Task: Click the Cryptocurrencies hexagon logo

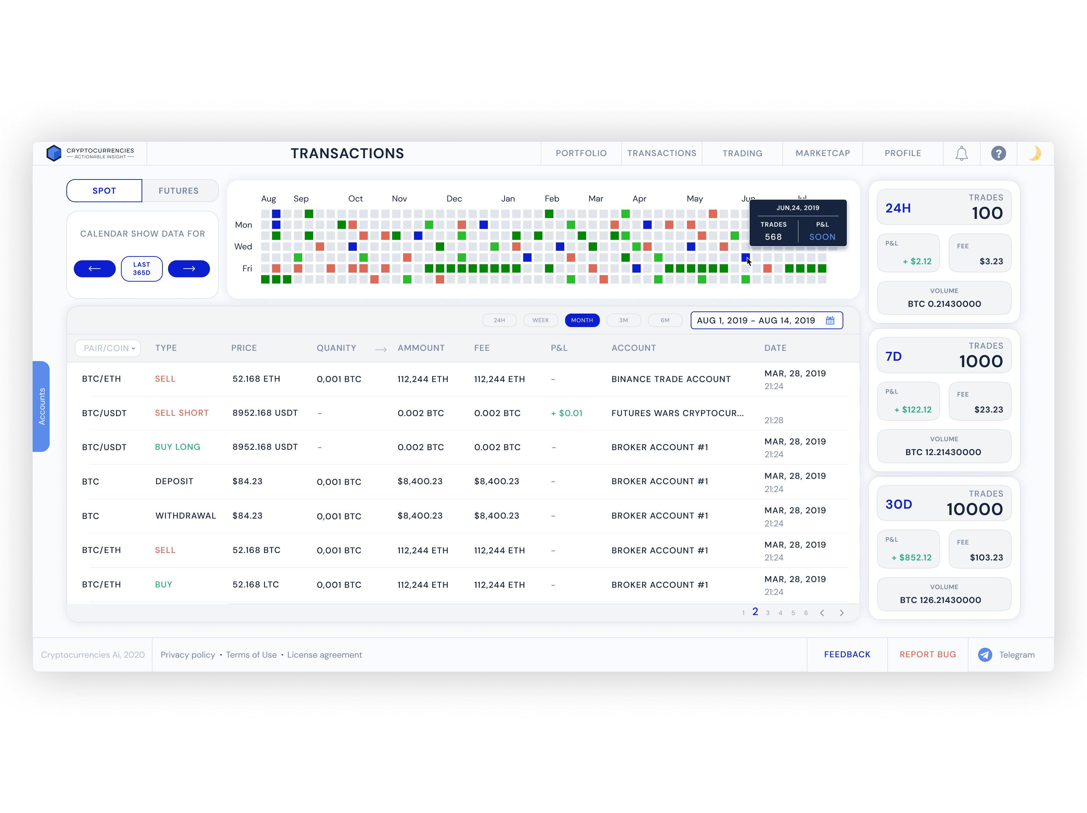Action: click(54, 153)
